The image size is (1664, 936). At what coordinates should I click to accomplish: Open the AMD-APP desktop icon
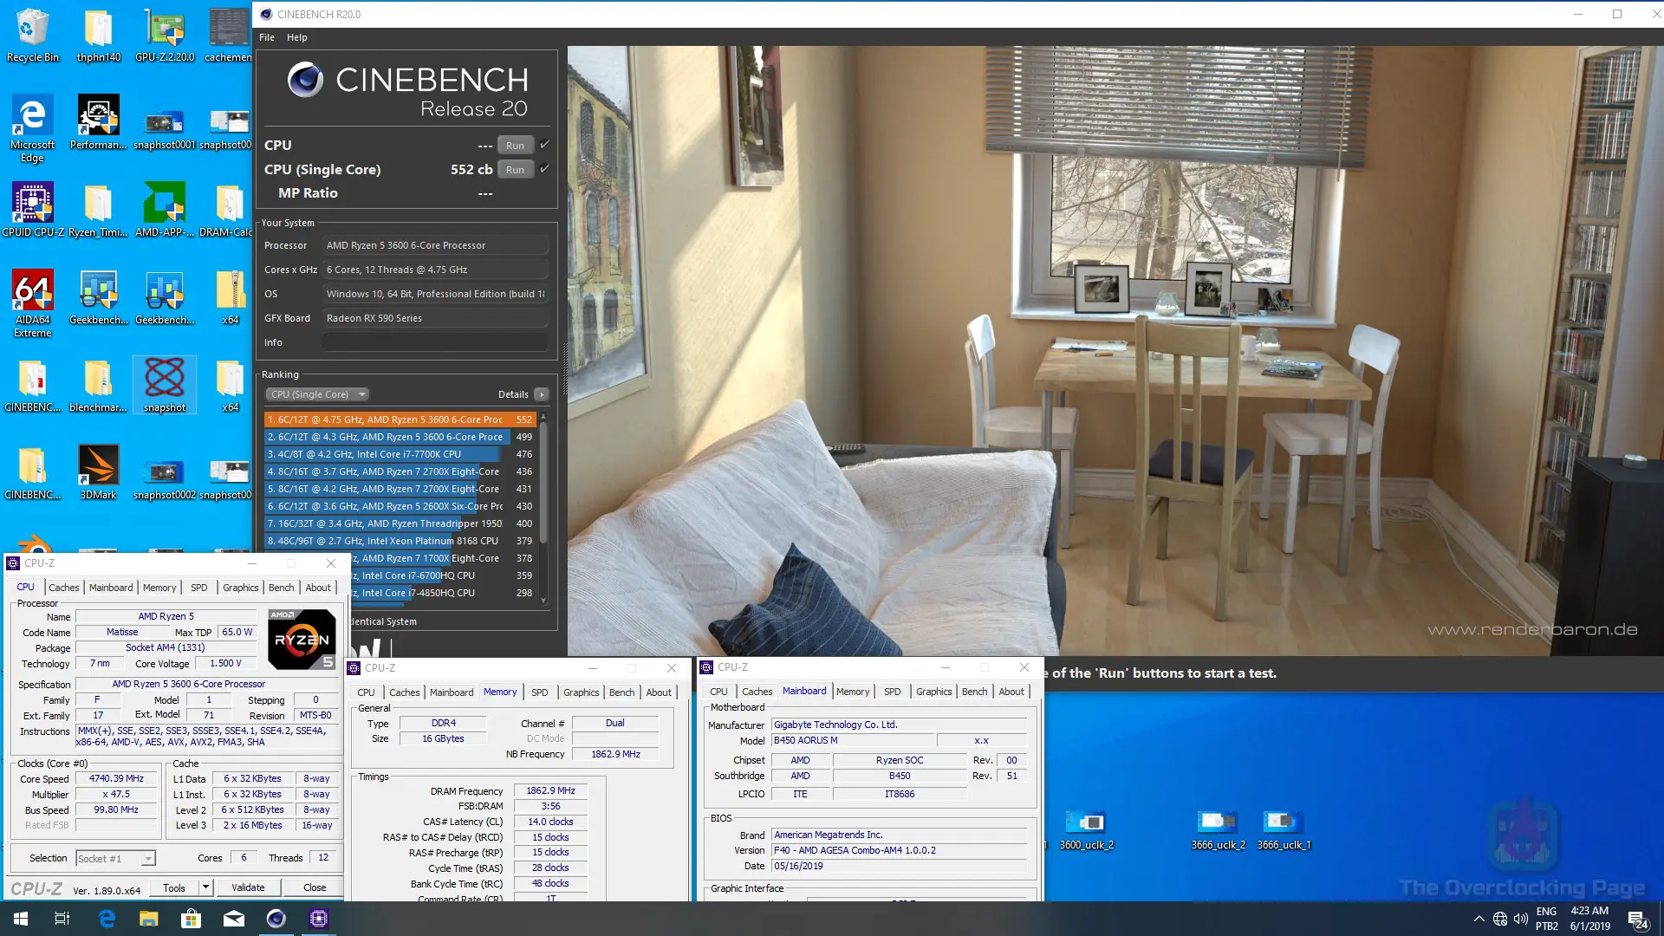[165, 209]
